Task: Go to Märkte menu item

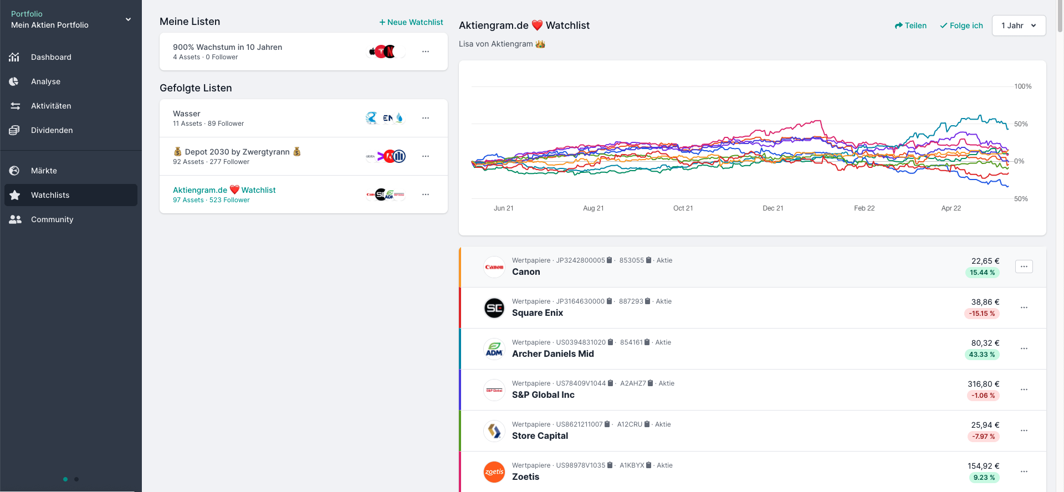Action: click(x=71, y=171)
